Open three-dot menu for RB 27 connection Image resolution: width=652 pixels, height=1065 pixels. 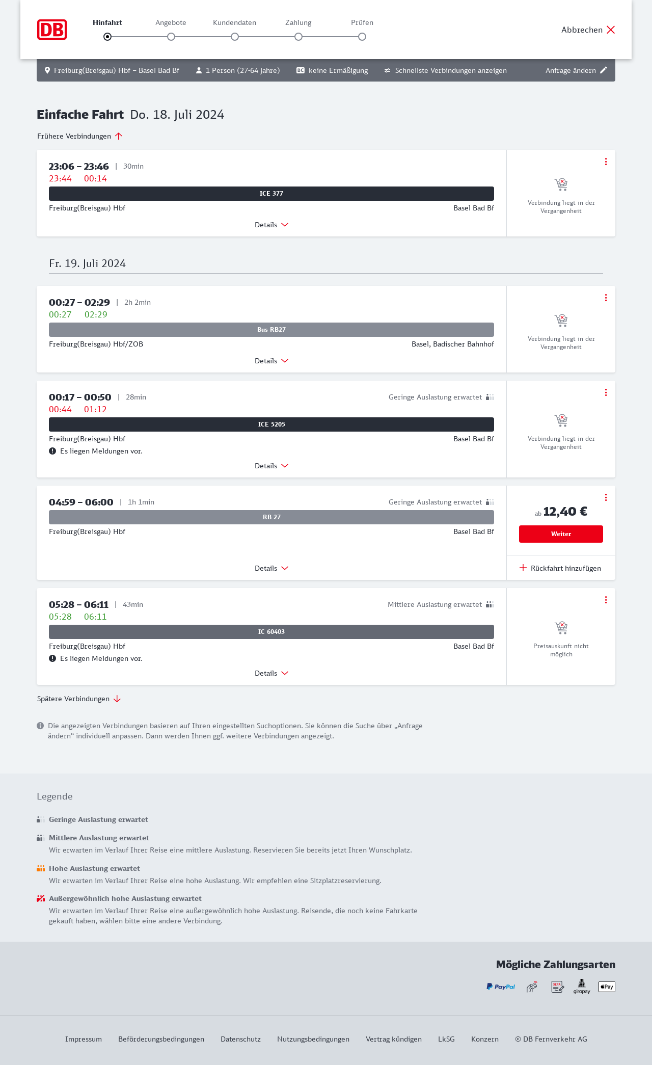coord(606,497)
